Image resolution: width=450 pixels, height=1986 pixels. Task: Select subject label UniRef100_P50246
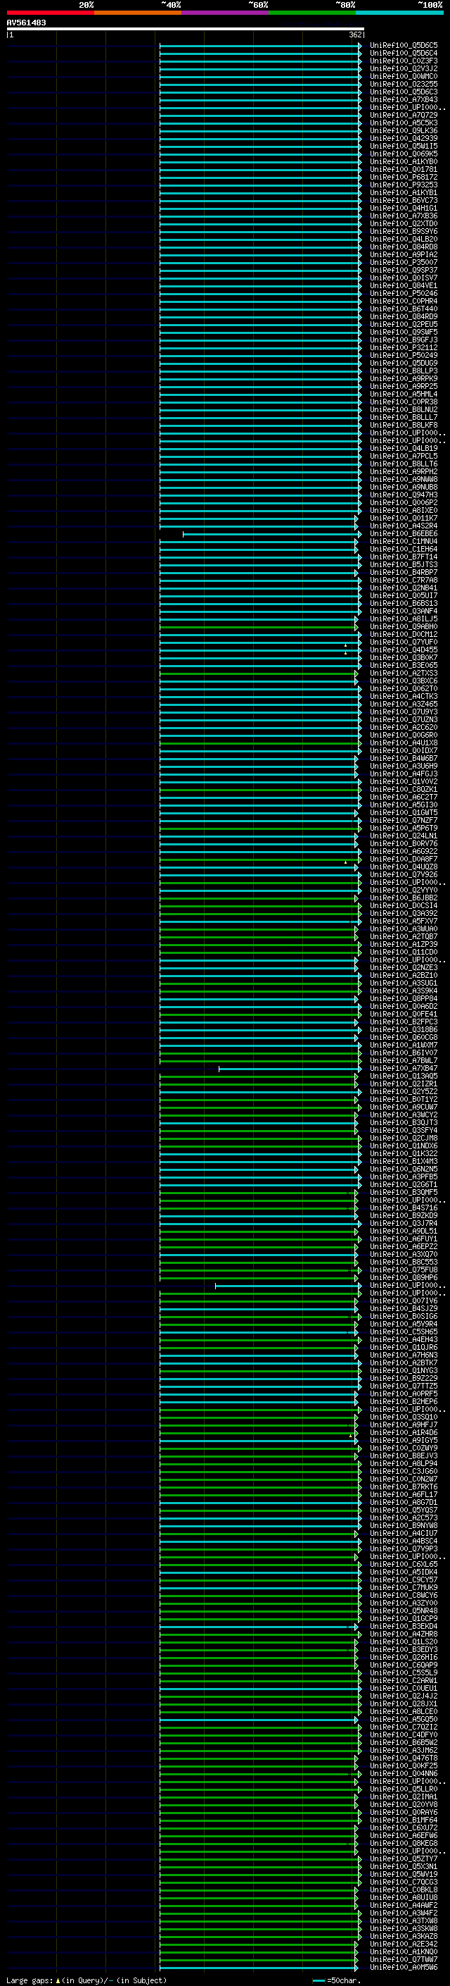coord(404,293)
